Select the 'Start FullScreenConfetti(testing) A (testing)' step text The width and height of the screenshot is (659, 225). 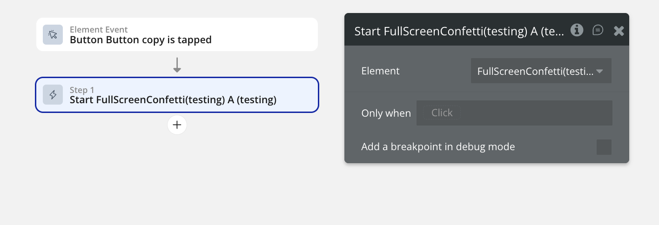click(173, 100)
